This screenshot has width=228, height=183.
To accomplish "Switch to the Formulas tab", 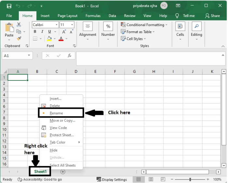I will tap(93, 16).
